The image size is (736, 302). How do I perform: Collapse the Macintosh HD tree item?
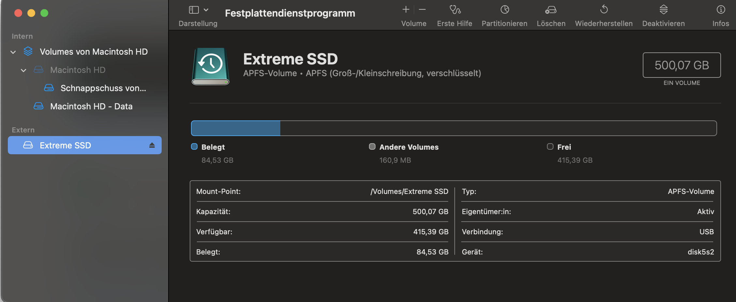point(23,70)
